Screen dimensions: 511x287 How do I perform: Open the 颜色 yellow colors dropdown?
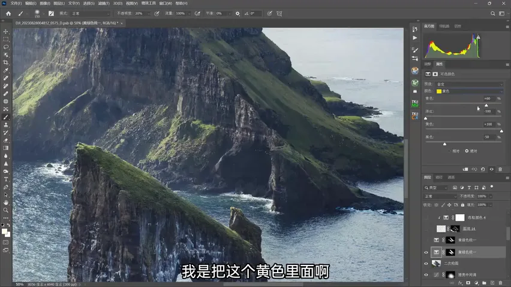(469, 91)
